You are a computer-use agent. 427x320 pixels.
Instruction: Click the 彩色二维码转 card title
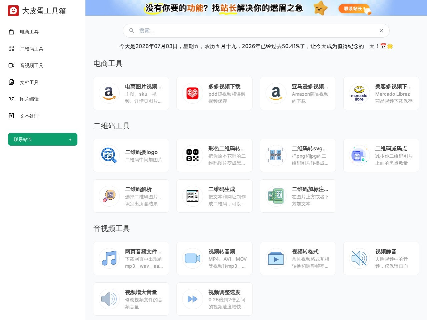pos(227,149)
